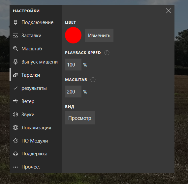Image resolution: width=188 pixels, height=184 pixels.
Task: Select Масштаб in the sidebar
Action: tap(36, 49)
